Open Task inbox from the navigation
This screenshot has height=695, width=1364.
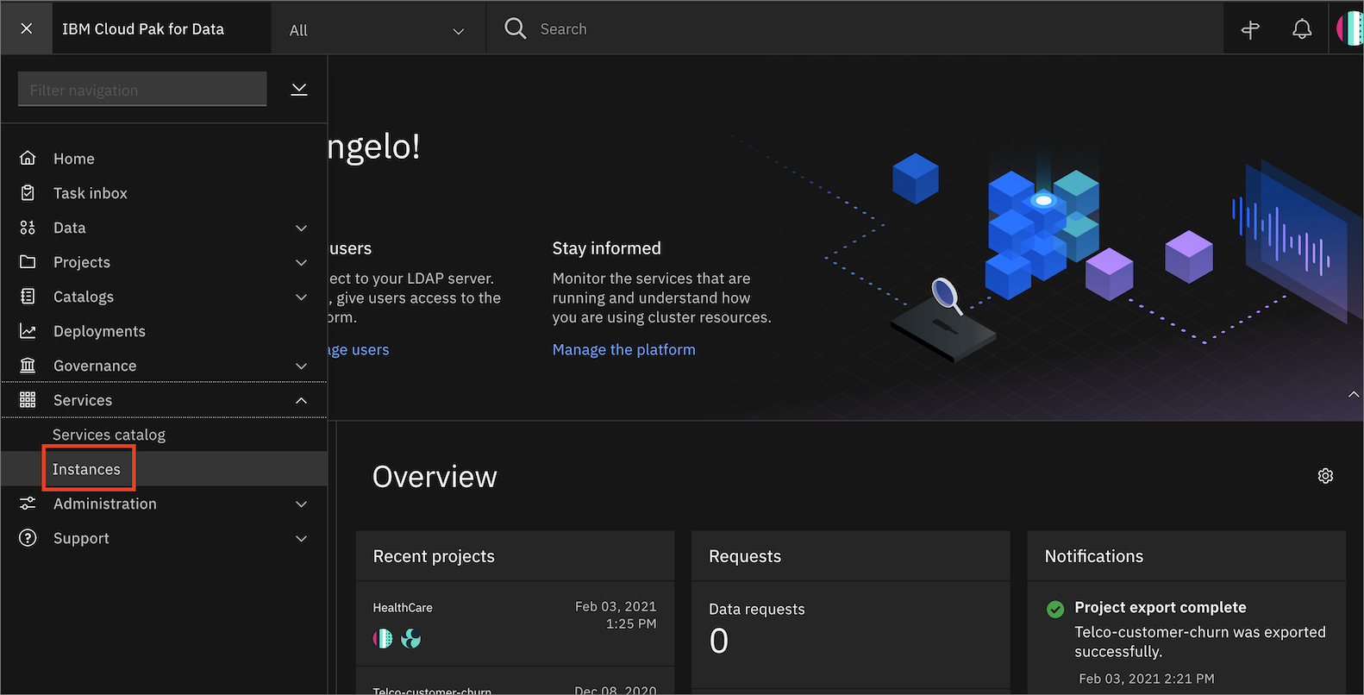click(x=91, y=193)
